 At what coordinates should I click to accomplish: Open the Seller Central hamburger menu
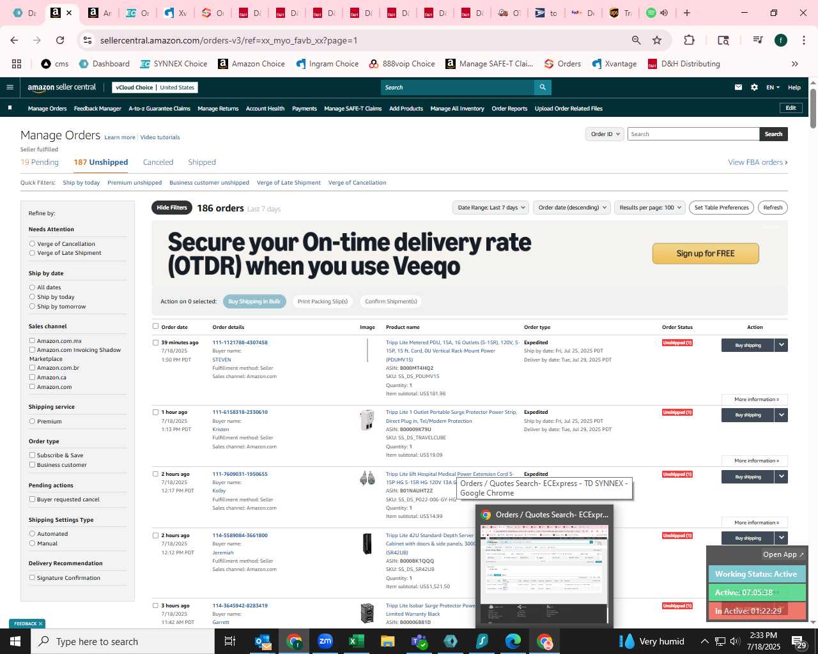click(10, 87)
